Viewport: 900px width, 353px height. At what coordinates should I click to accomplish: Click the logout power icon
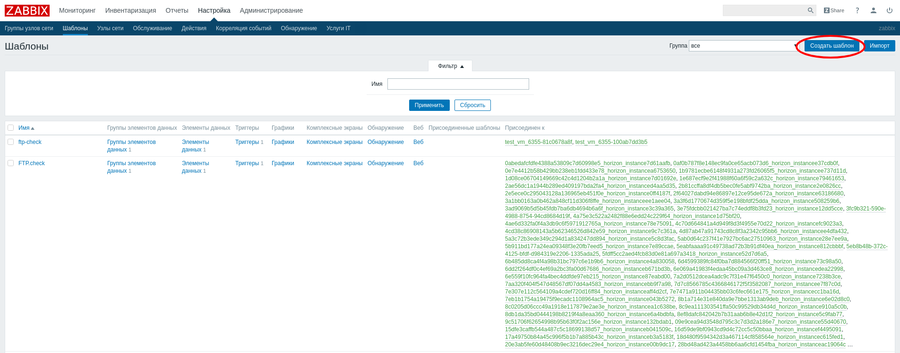(x=890, y=10)
